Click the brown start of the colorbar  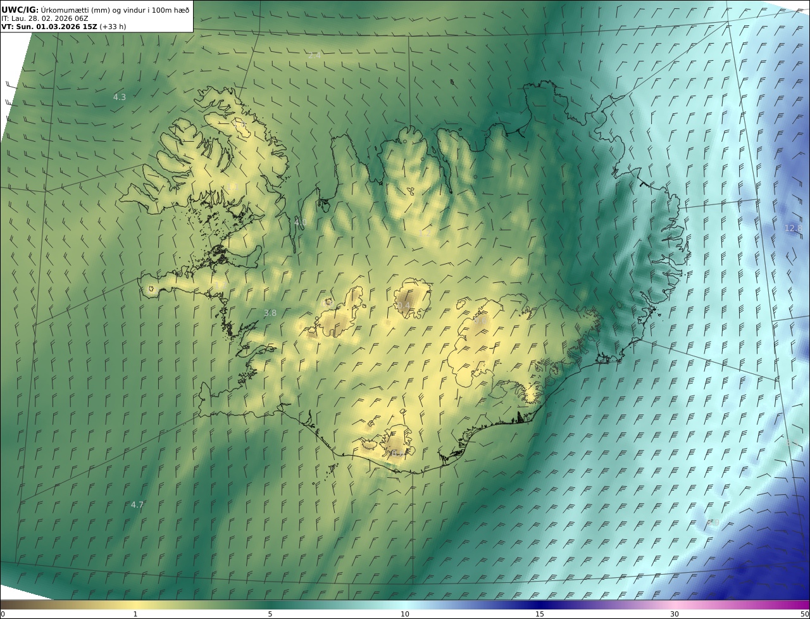(9, 604)
